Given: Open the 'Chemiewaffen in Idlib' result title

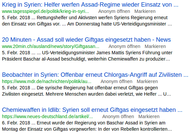Looking at the screenshot, I should click(x=92, y=110).
